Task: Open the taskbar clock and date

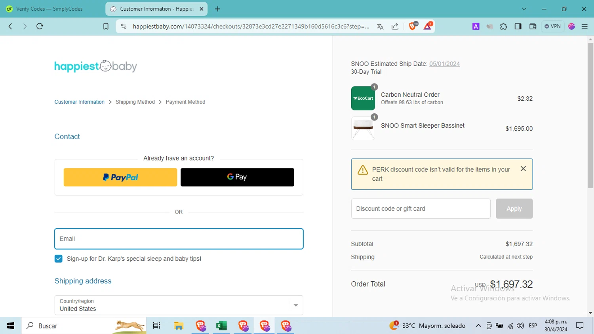Action: tap(556, 326)
